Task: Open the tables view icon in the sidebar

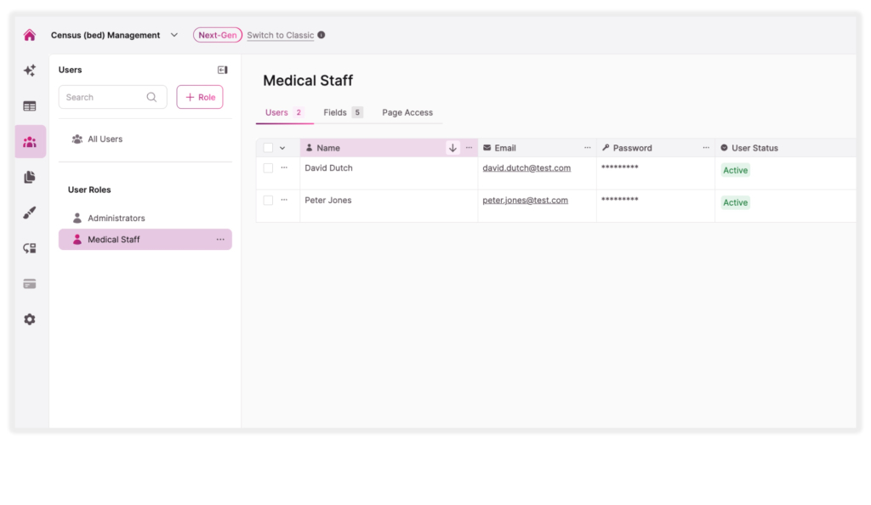Action: (29, 105)
